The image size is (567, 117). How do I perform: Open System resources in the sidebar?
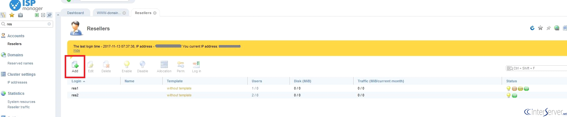tap(21, 102)
